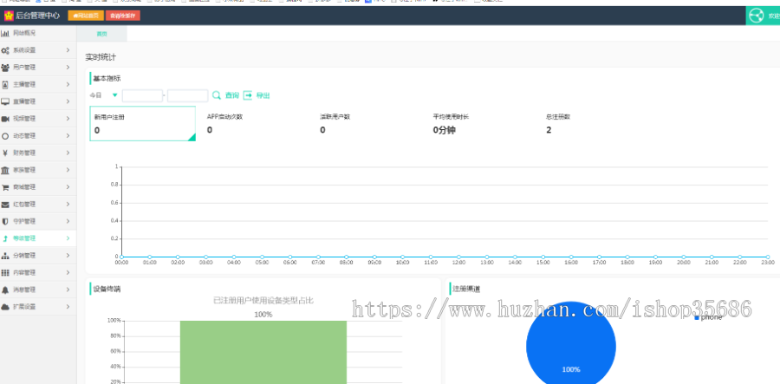Expand the 商城管理 chevron arrow

[x=68, y=187]
